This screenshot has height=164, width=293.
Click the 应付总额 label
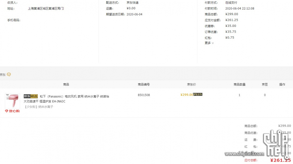(x=251, y=160)
